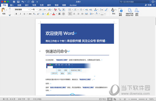
Task: Increase font size with larger A
Action: (x=41, y=10)
